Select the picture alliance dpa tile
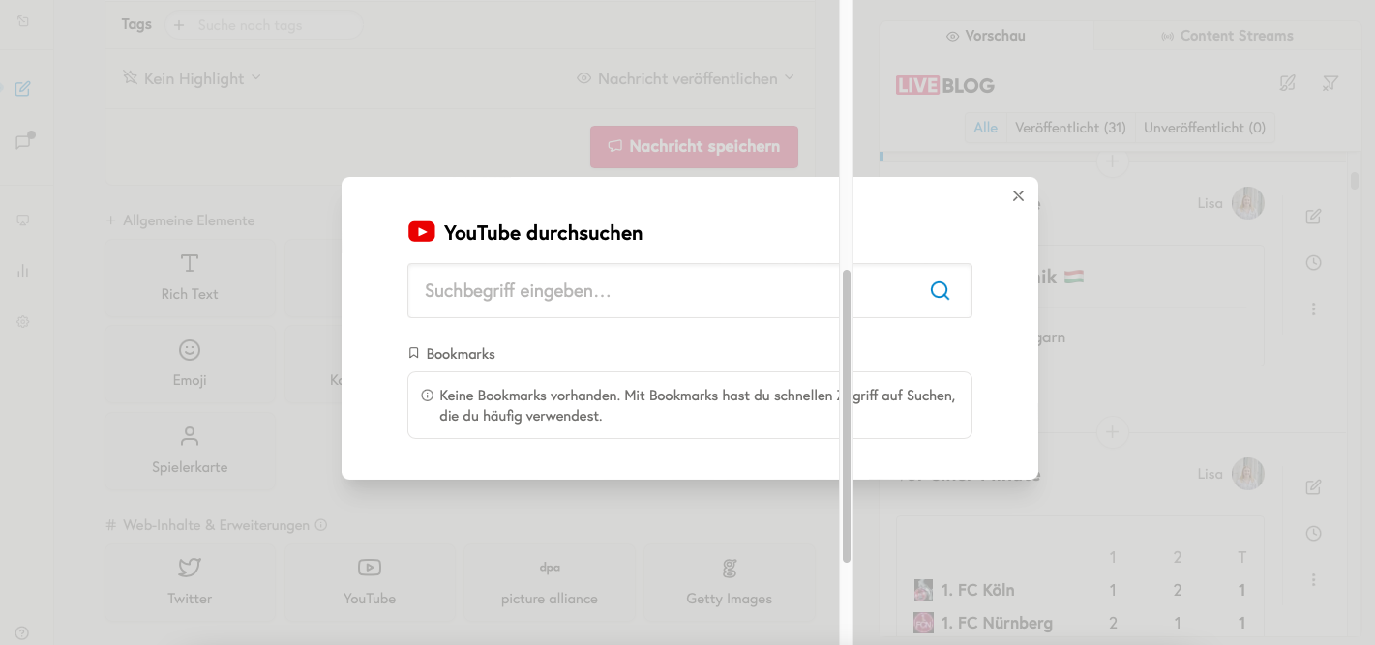The image size is (1375, 645). point(549,582)
